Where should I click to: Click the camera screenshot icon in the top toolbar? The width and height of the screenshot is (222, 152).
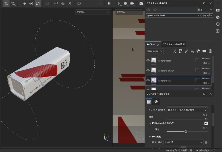[x=141, y=3]
